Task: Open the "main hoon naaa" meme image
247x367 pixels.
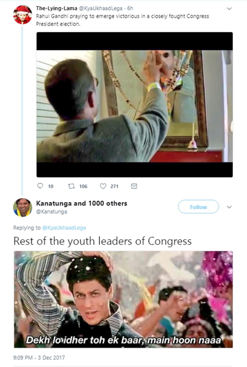Action: 123,299
